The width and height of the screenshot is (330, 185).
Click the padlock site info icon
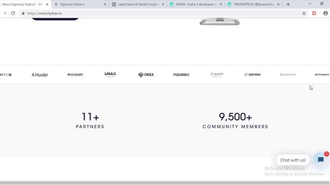click(23, 13)
